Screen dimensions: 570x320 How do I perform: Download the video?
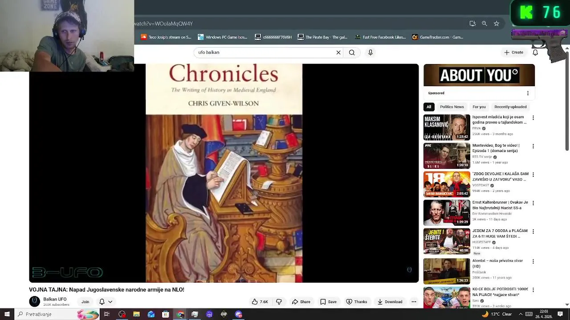[390, 302]
